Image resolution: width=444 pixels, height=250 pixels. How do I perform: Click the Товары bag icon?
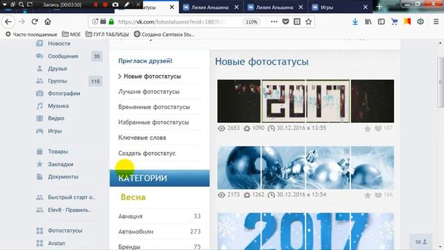pyautogui.click(x=40, y=151)
